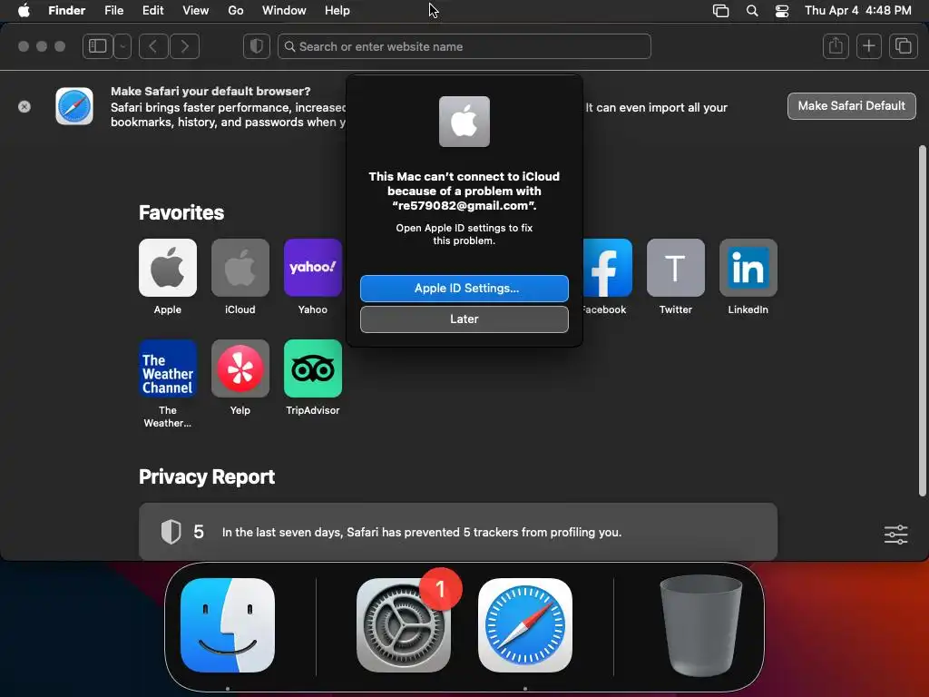Open the View menu

196,10
